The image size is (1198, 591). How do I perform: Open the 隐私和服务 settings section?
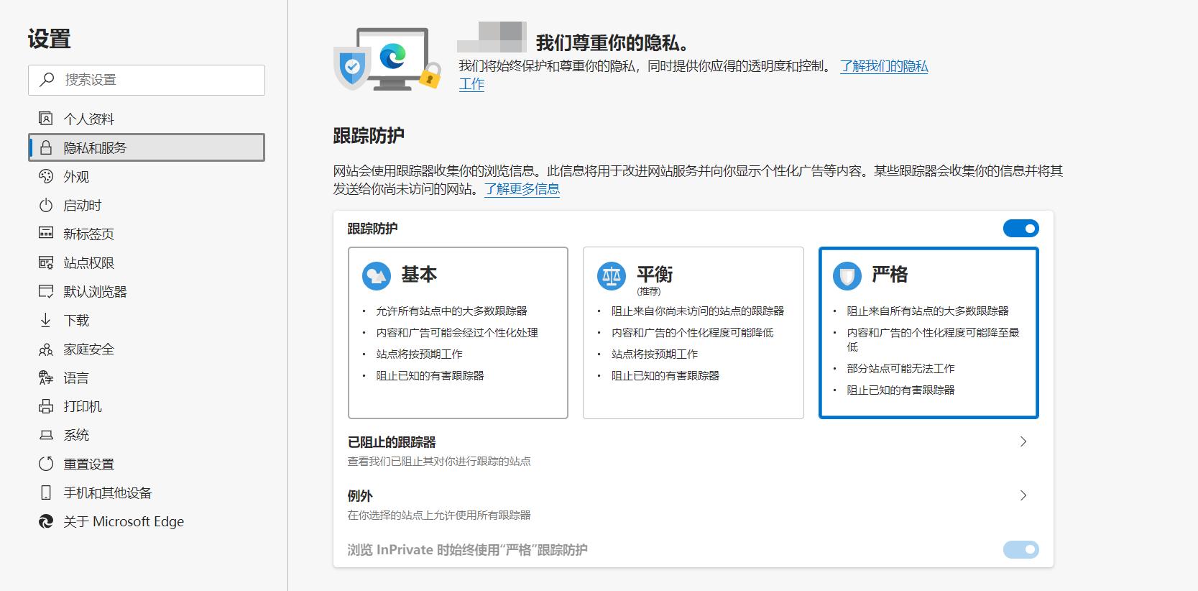[147, 147]
